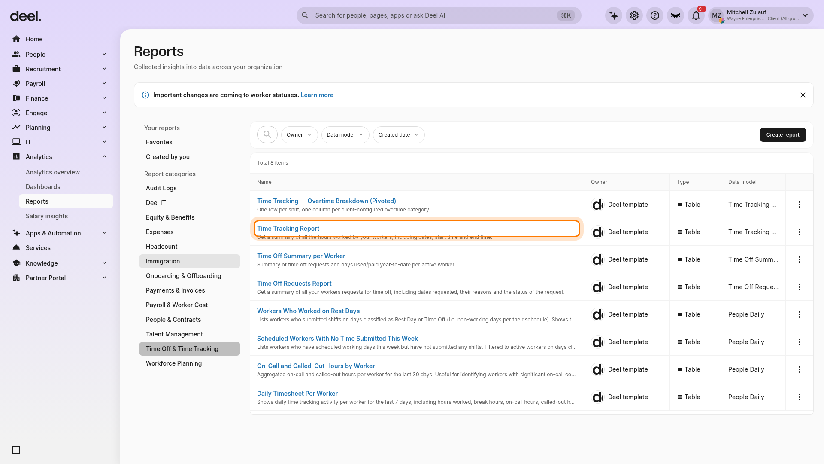Close the worker statuses banner
Viewport: 824px width, 464px height.
803,95
